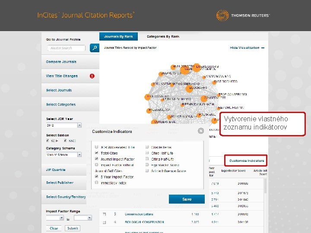Screen dimensions: 311x233
Task: Tick the Biological Conservation row checkbox
Action: click(105, 222)
